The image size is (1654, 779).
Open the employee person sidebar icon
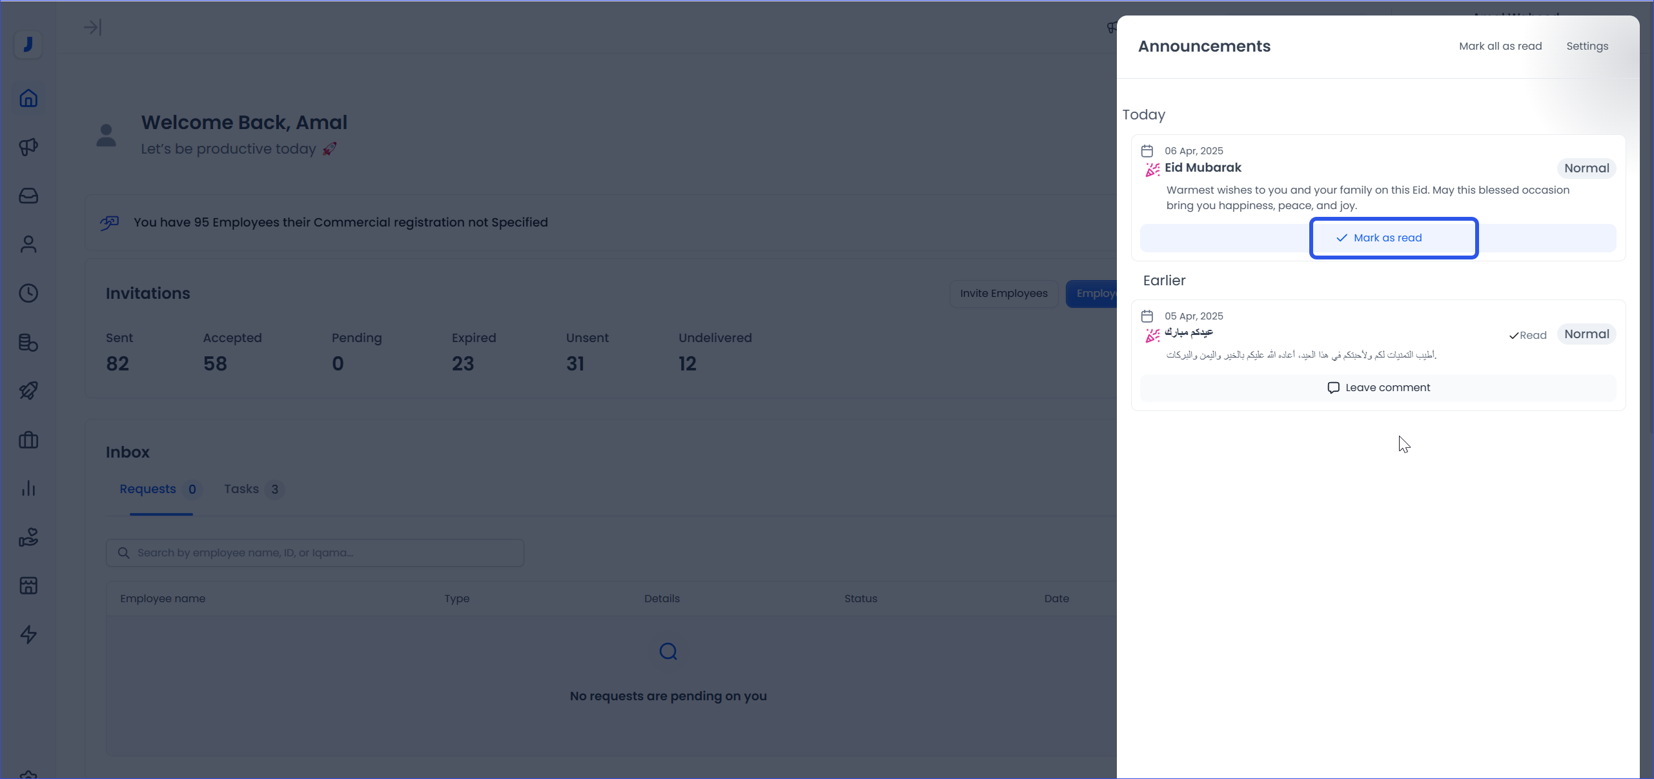tap(28, 245)
